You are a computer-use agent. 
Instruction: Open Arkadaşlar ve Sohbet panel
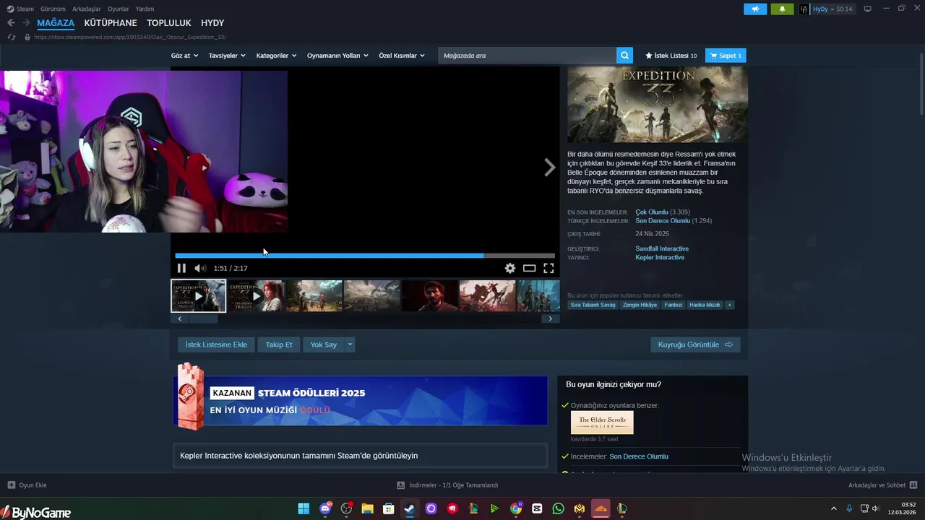[x=882, y=485]
